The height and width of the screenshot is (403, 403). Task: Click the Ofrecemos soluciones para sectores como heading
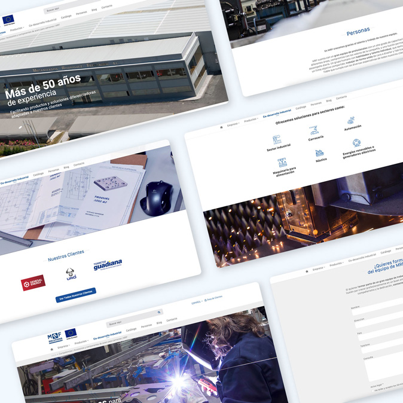(310, 115)
